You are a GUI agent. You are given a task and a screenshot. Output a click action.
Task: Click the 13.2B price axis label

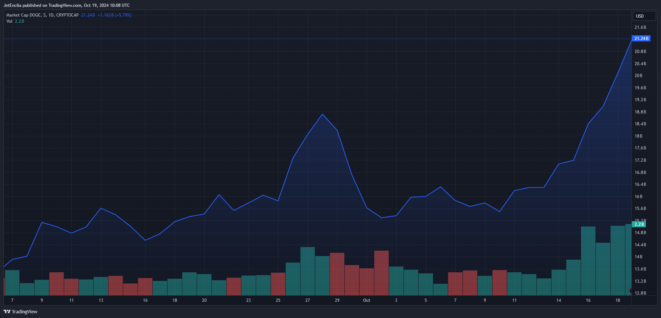tap(640, 281)
